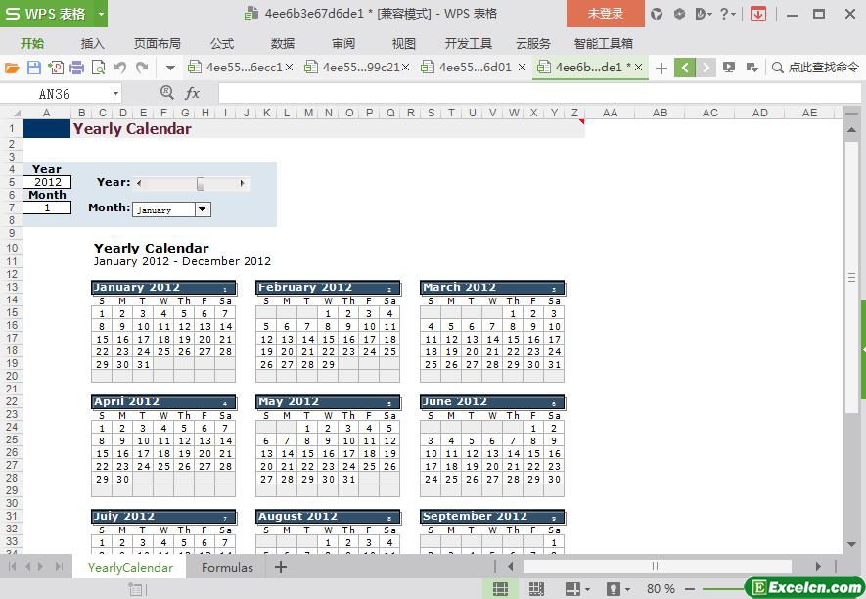The width and height of the screenshot is (866, 599).
Task: Click the print icon in toolbar
Action: tap(76, 68)
